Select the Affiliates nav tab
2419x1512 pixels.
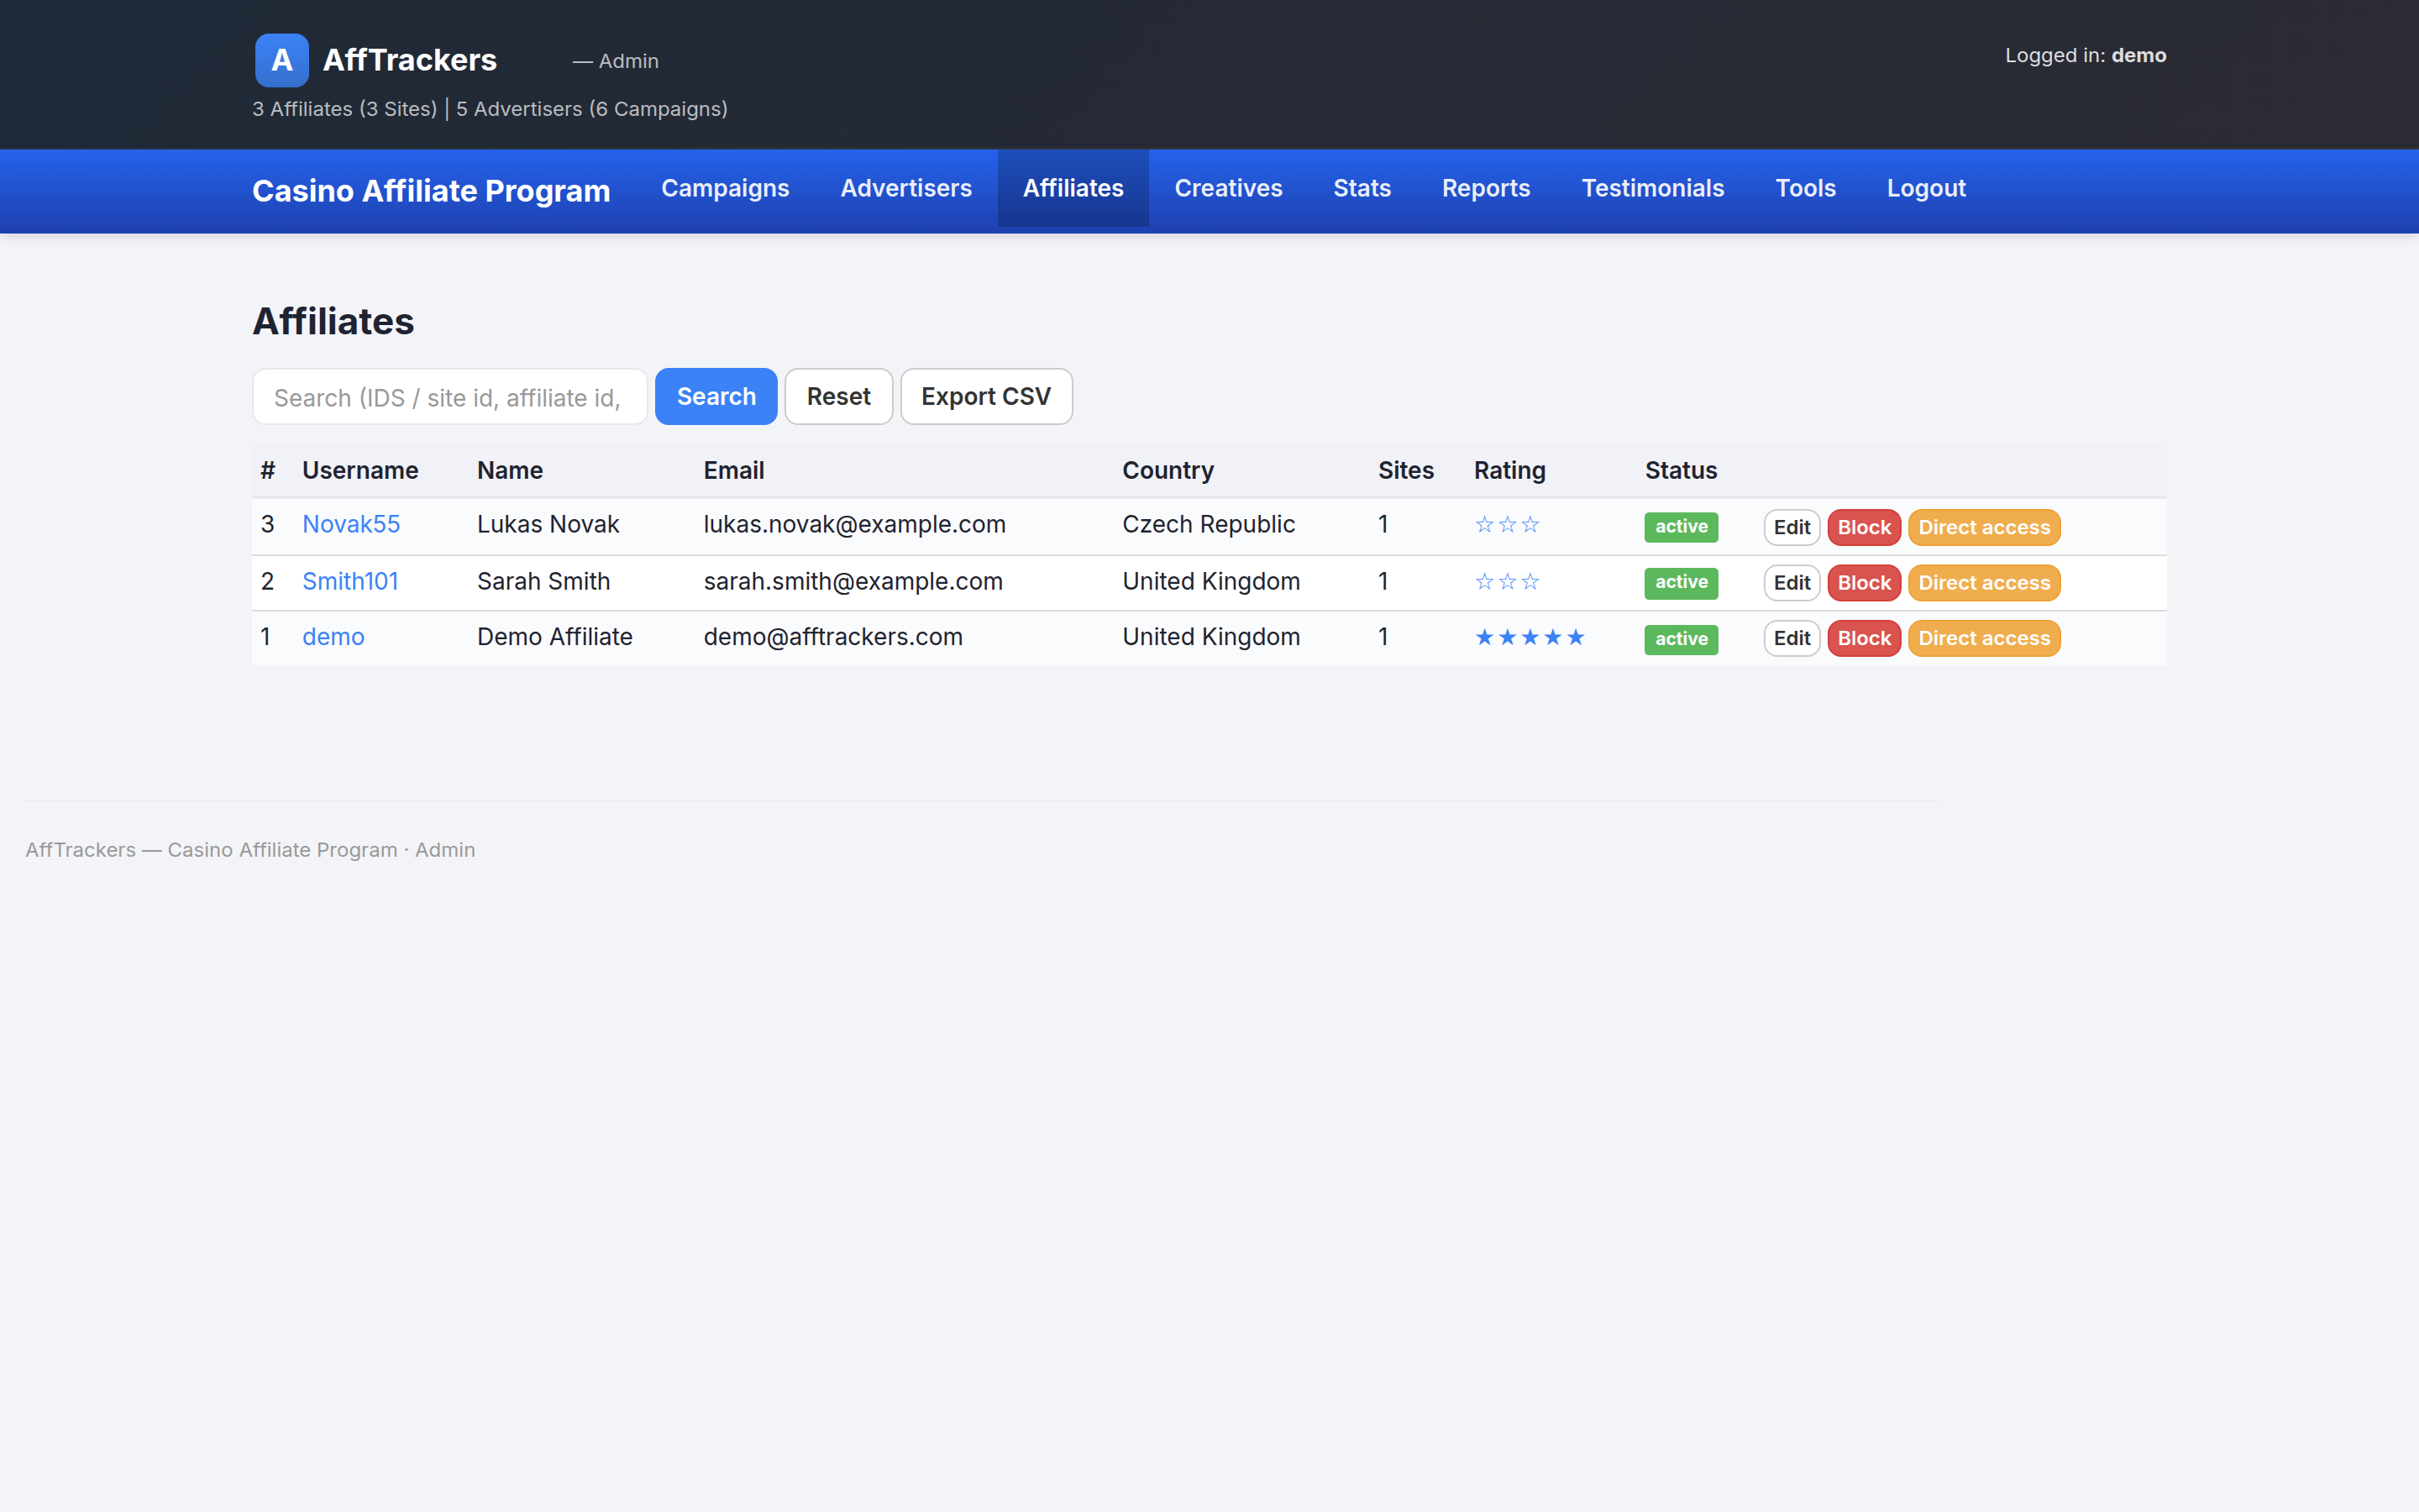coord(1073,188)
